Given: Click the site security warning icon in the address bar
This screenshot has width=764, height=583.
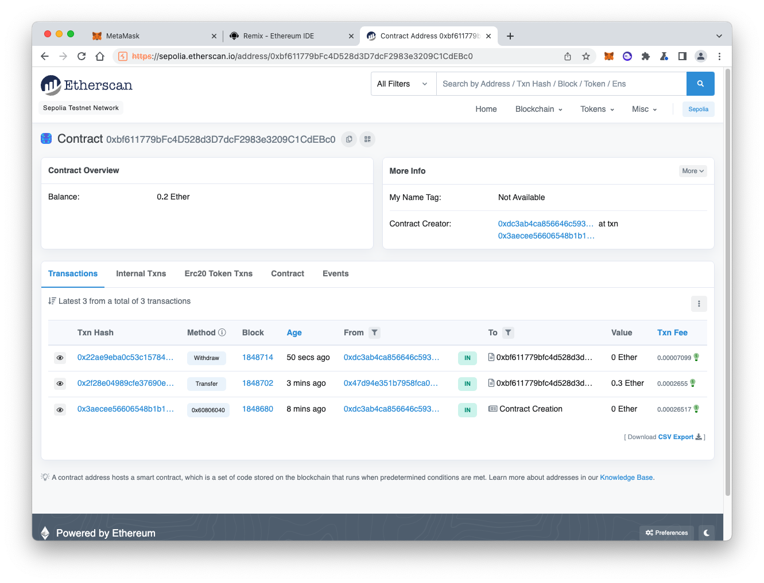Looking at the screenshot, I should (x=123, y=56).
